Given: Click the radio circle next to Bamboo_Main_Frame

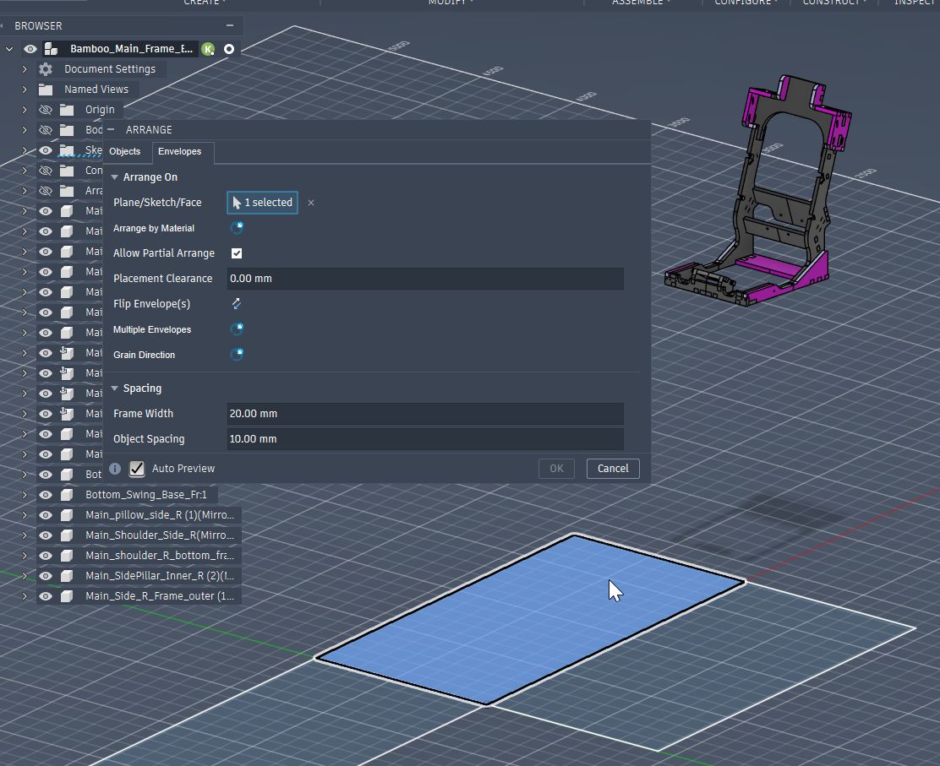Looking at the screenshot, I should pos(229,49).
